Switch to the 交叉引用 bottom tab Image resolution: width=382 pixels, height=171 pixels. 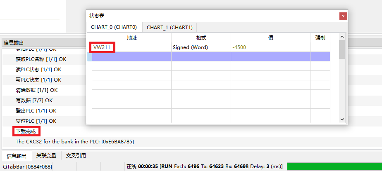tap(75, 156)
